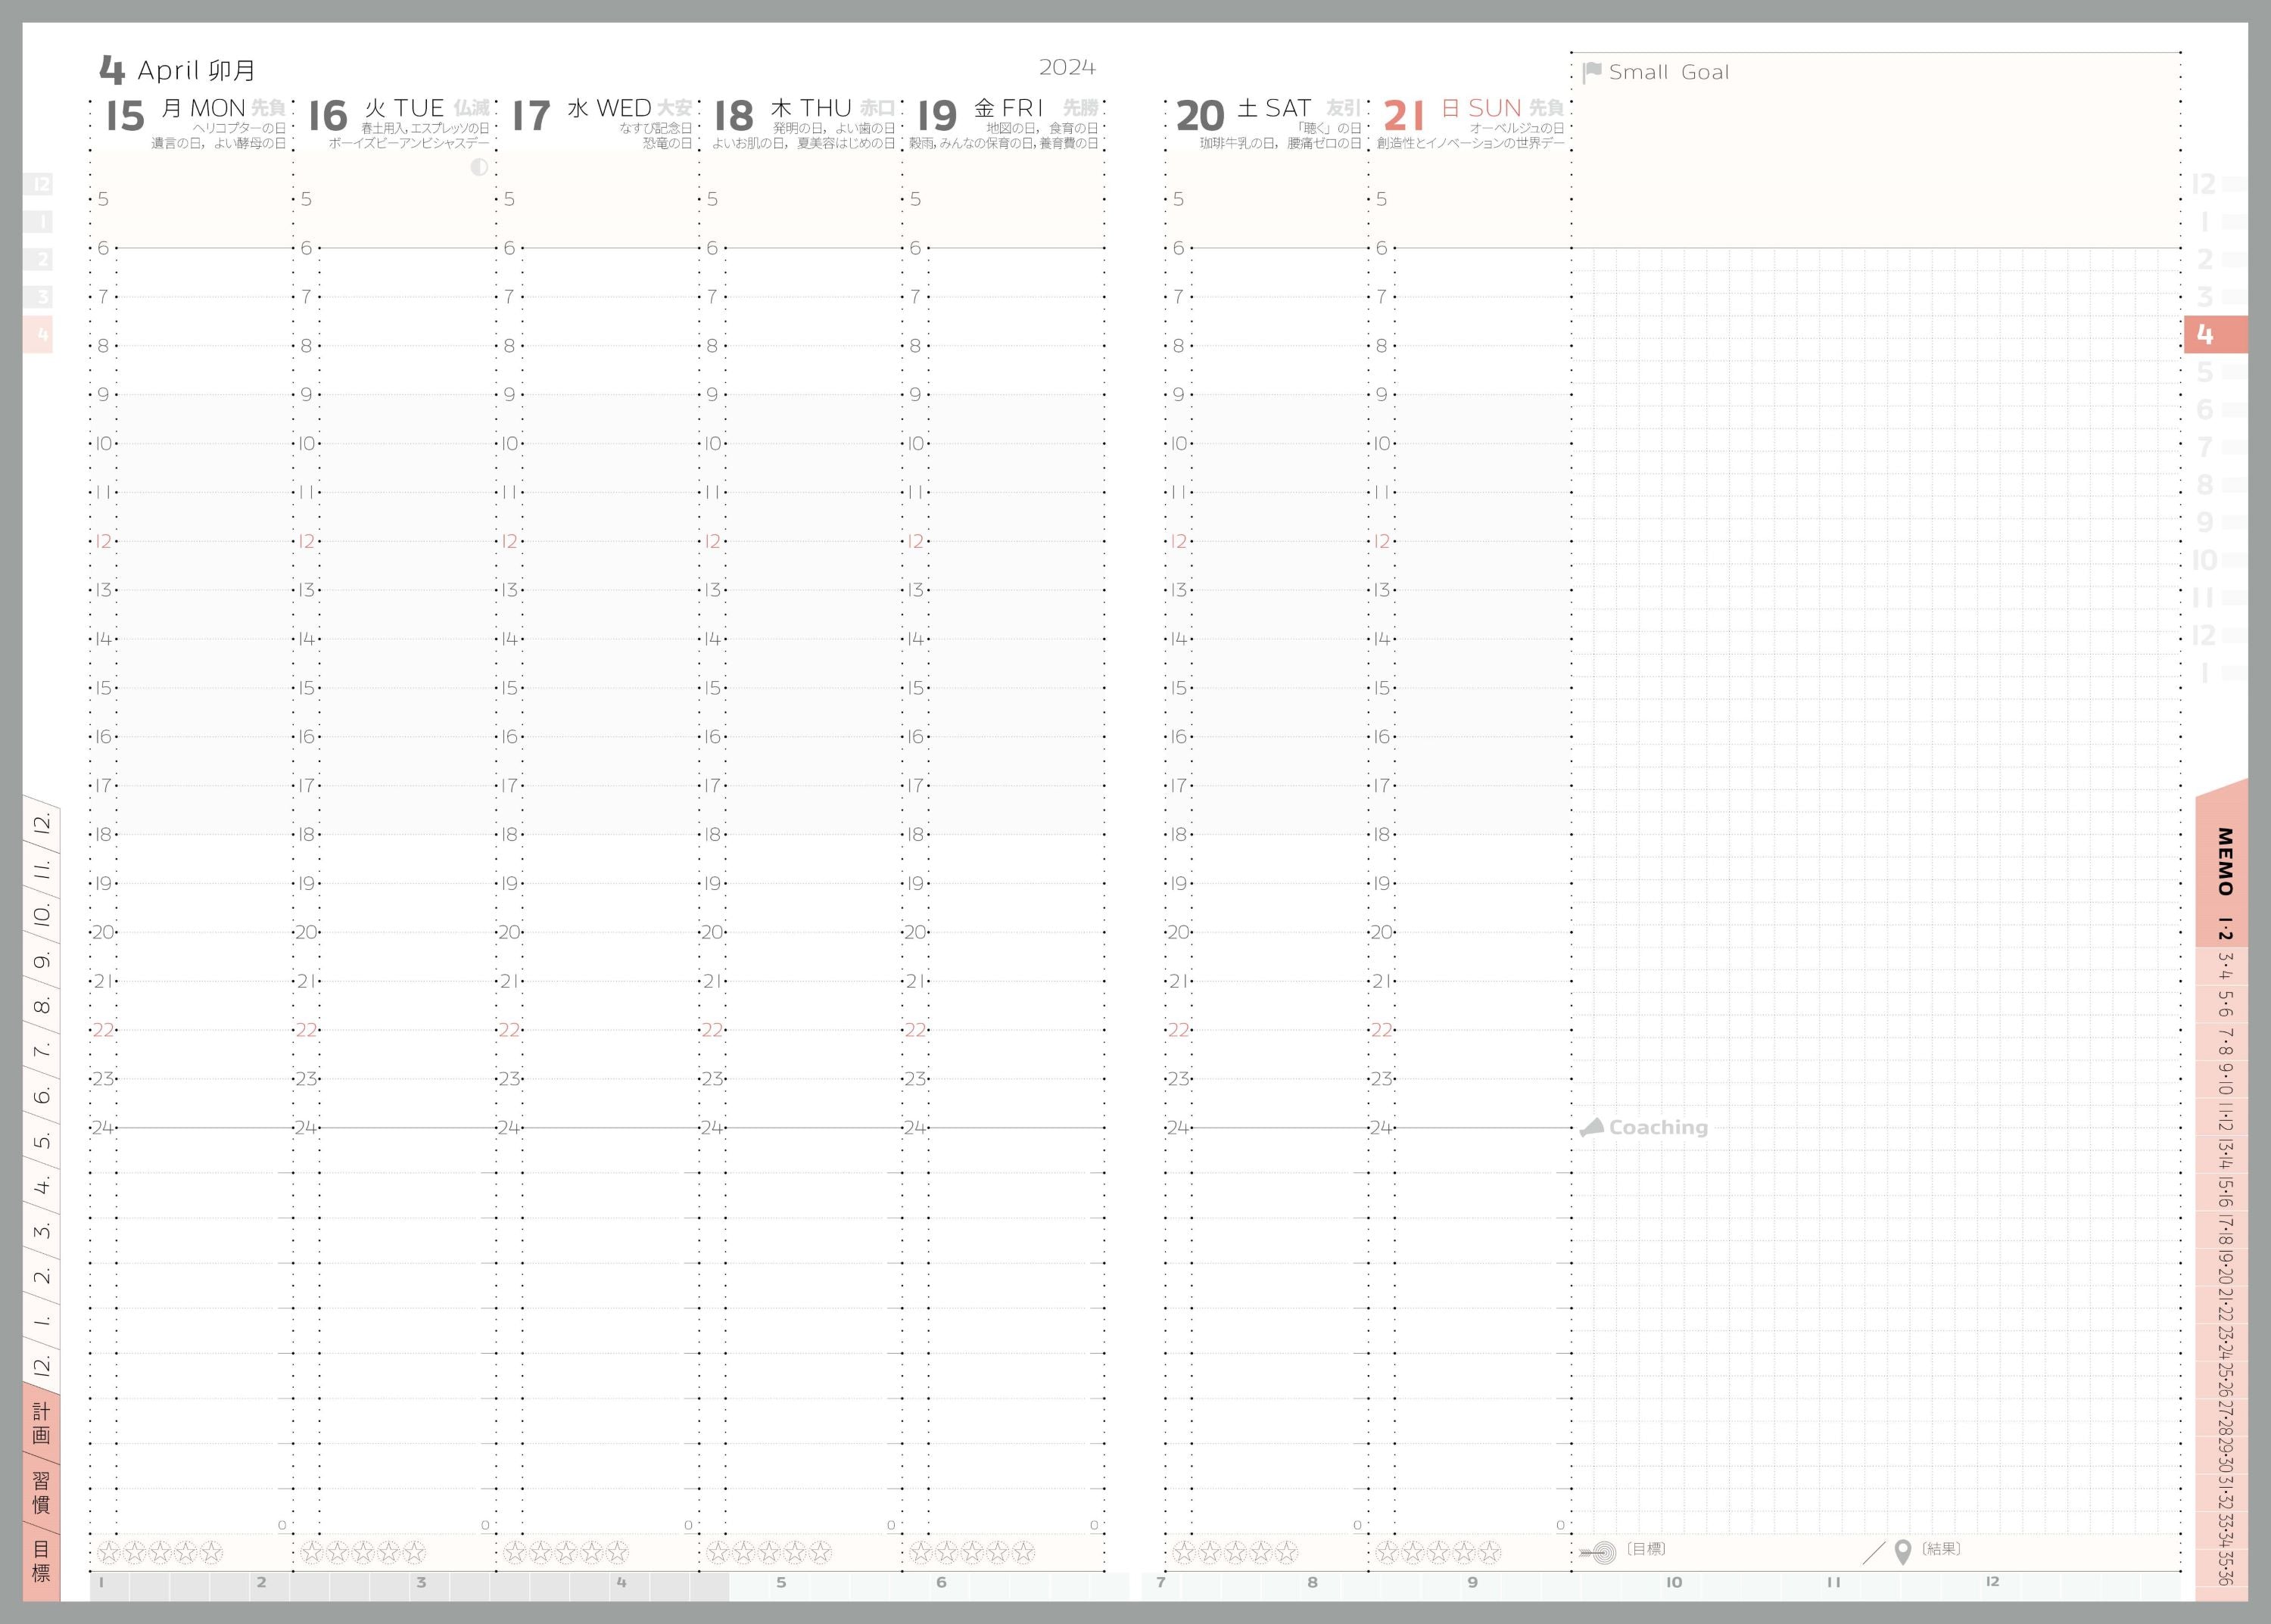
Task: Click the 結果 entry field at page bottom
Action: point(2036,1553)
